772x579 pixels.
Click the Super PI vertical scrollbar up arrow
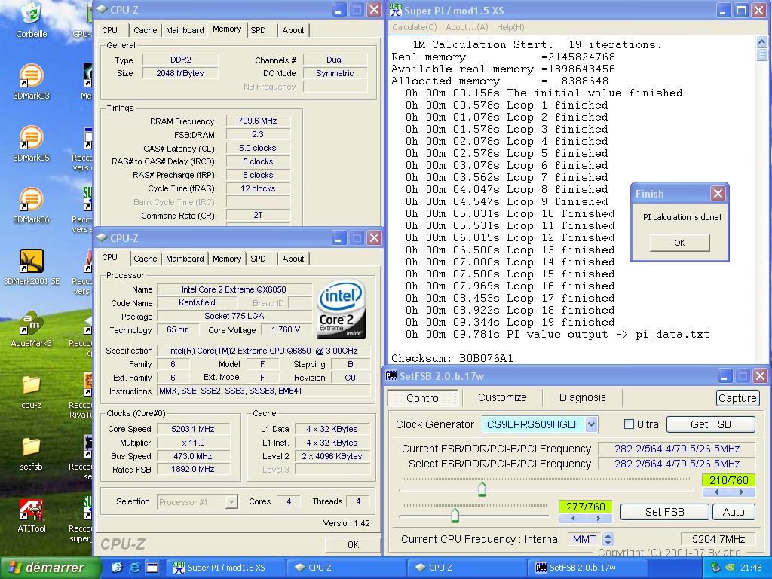761,42
